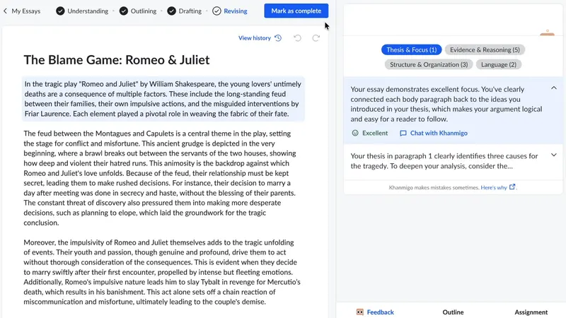This screenshot has height=318, width=566.
Task: Click the undo arrow icon
Action: pyautogui.click(x=297, y=38)
